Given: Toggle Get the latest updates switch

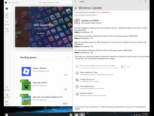Looking at the screenshot, I should [123, 67].
